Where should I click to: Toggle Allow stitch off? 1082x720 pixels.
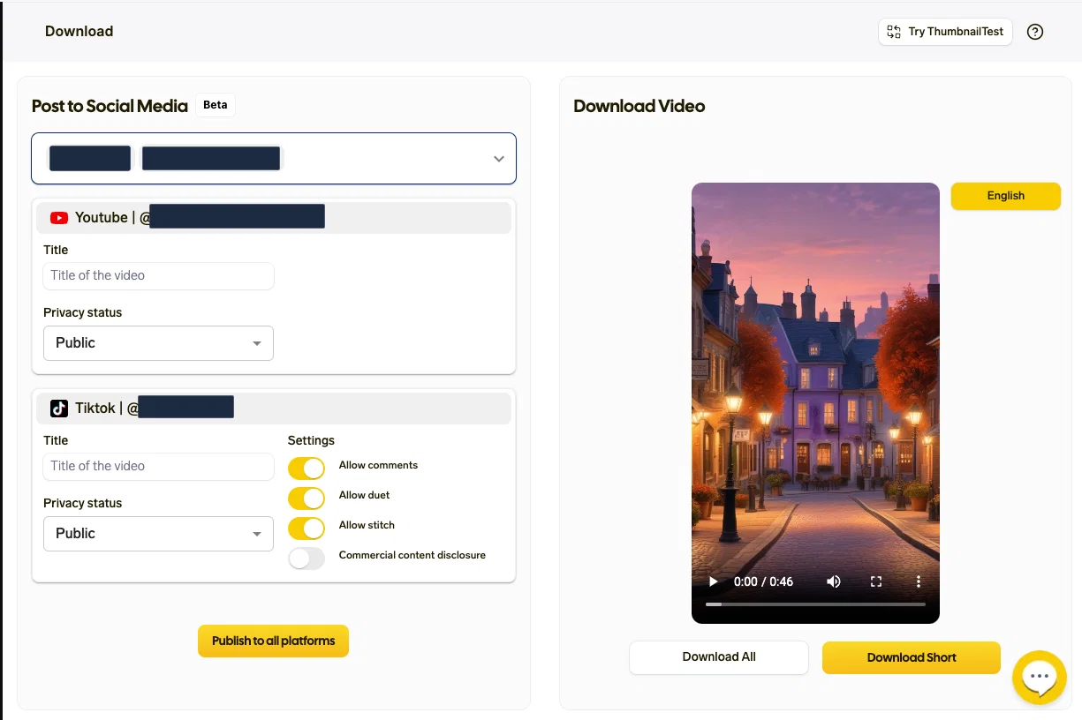tap(306, 528)
